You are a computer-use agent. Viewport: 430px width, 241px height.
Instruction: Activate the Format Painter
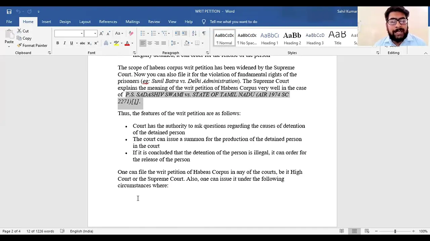coord(32,45)
